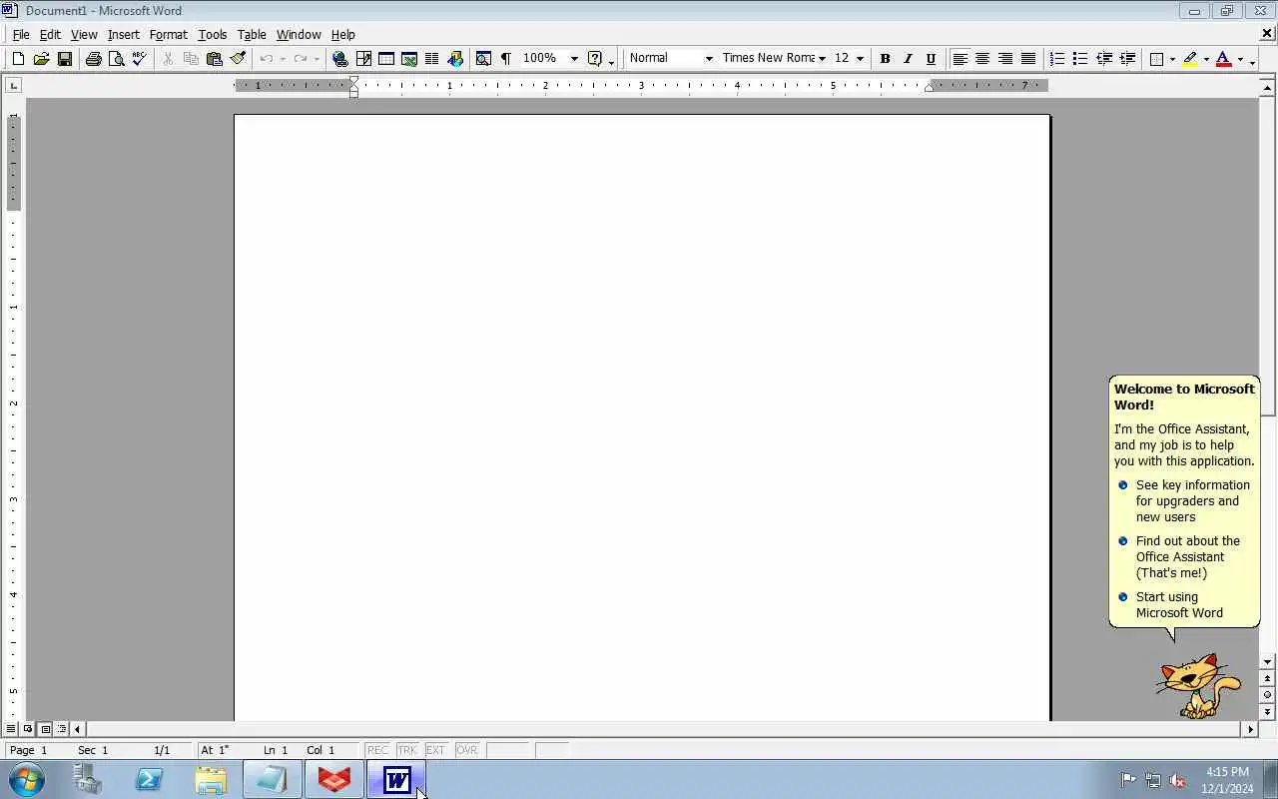
Task: Click the first line indent marker
Action: pos(353,80)
